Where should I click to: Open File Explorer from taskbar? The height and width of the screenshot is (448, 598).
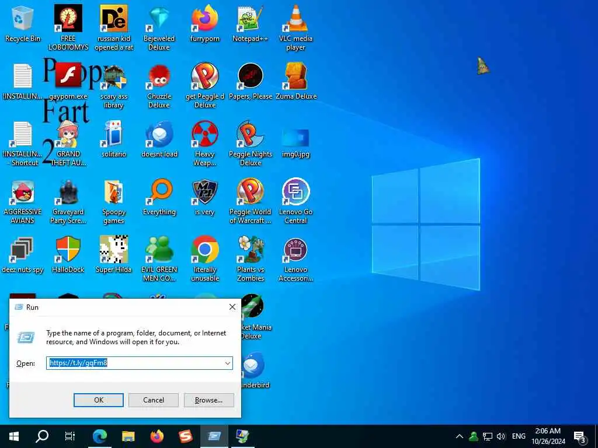(128, 436)
